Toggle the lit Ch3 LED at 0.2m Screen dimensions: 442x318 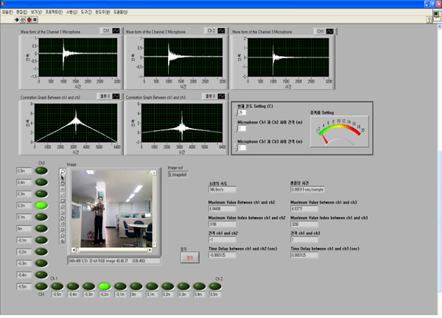pos(42,205)
